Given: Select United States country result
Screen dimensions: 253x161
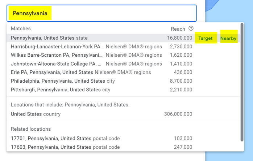Looking at the screenshot, I should click(36, 114).
